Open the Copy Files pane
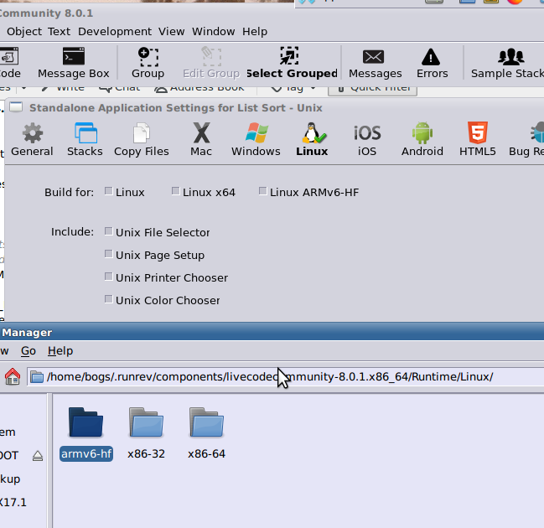The width and height of the screenshot is (544, 528). (x=141, y=139)
